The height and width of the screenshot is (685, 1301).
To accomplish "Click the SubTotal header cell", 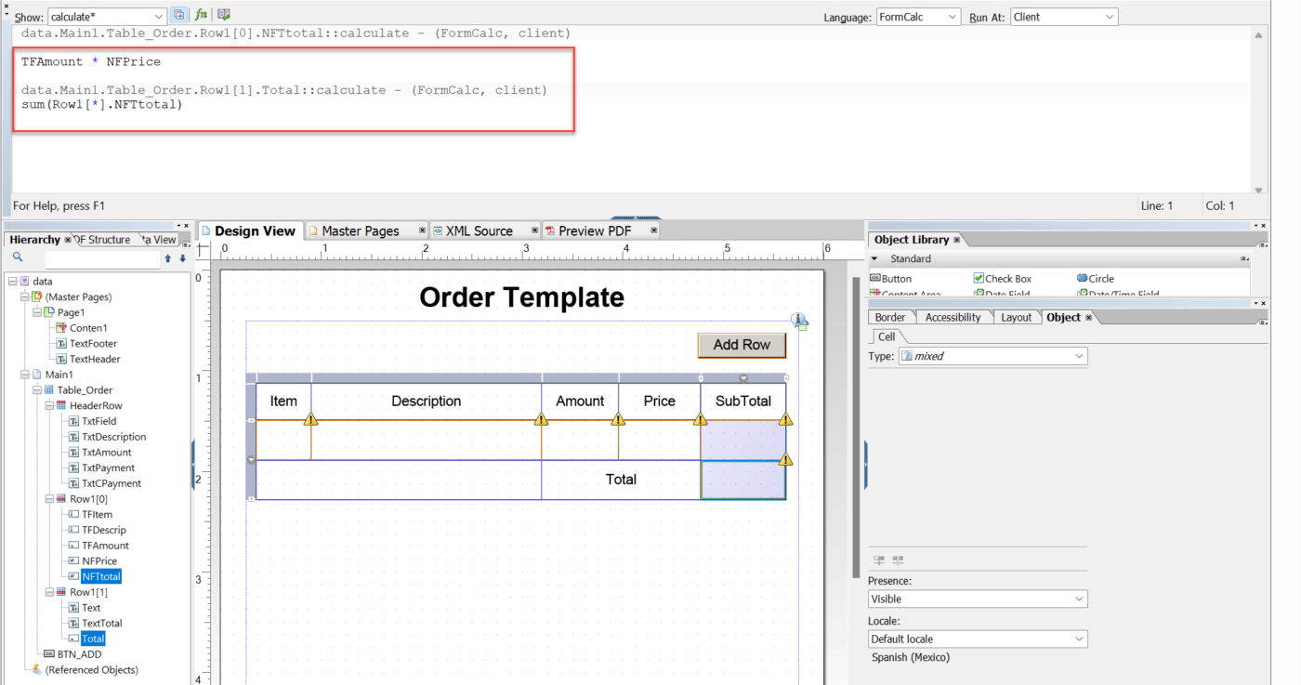I will pyautogui.click(x=742, y=402).
